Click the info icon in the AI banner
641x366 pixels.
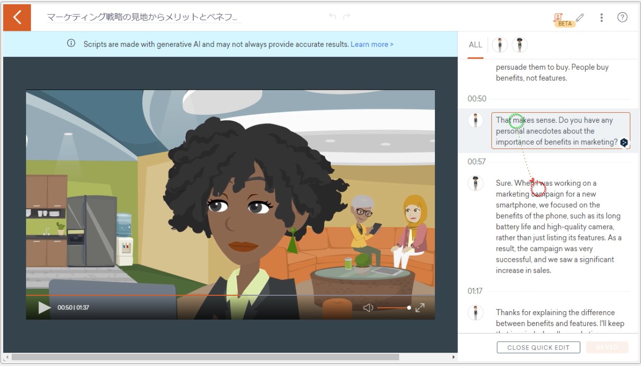coord(71,45)
